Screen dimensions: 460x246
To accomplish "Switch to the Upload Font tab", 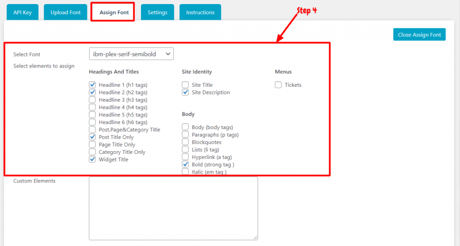I will pyautogui.click(x=66, y=12).
